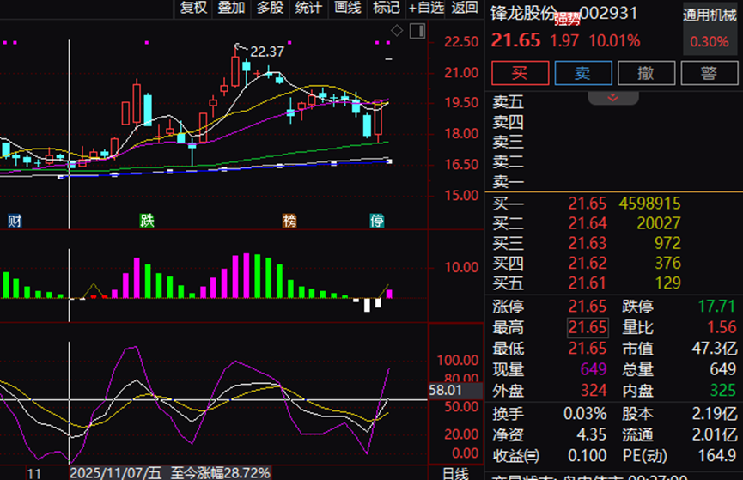Activate the 画线 drawing tool

[347, 8]
